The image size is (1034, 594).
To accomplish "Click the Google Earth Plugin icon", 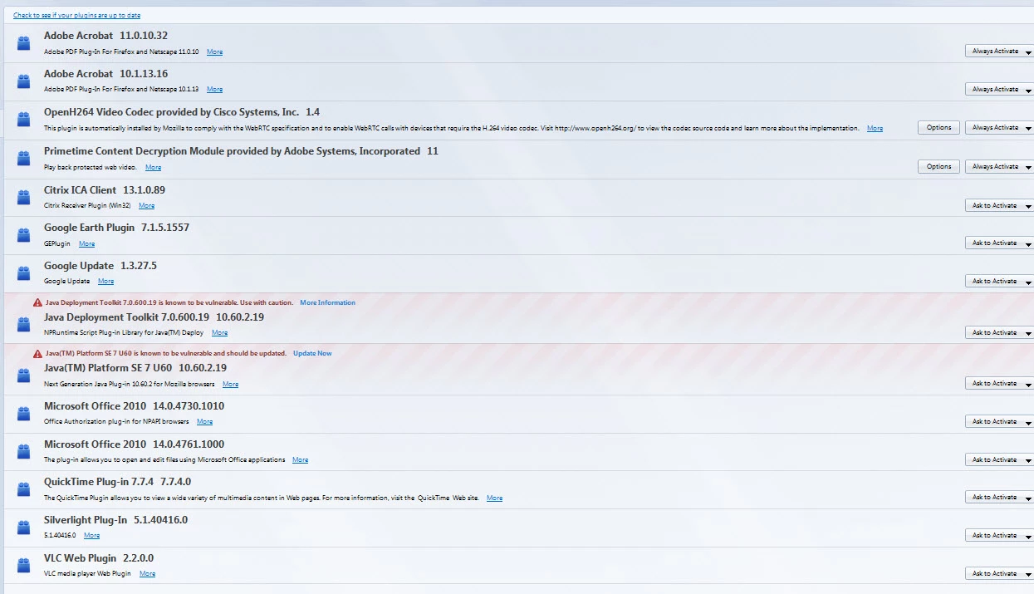I will click(x=24, y=235).
